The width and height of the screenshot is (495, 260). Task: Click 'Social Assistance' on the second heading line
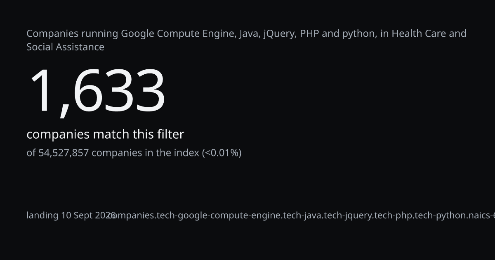65,47
